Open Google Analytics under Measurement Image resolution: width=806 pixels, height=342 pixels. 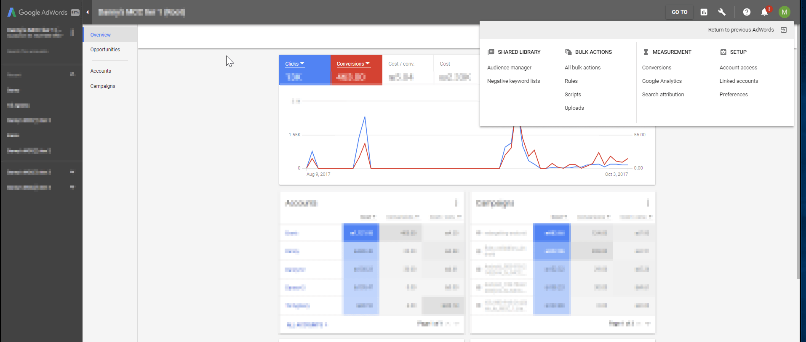662,81
